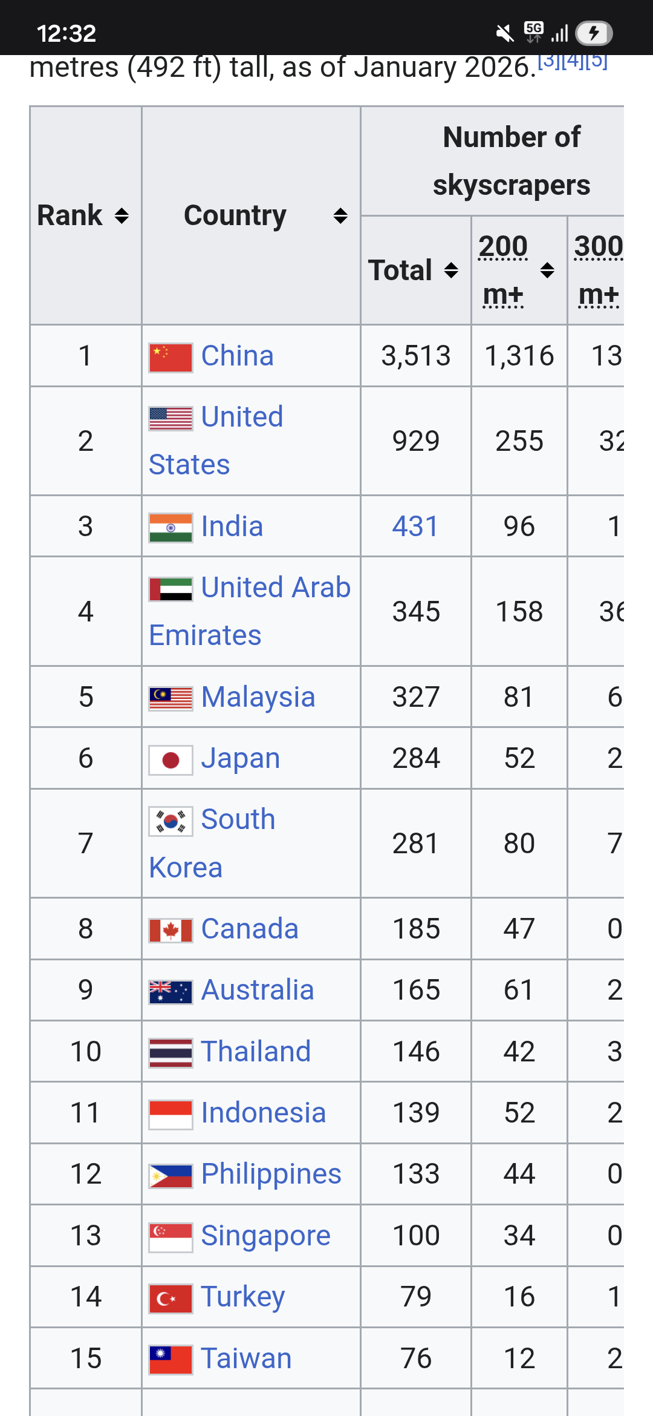Sort table by Country column arrows

tap(340, 216)
